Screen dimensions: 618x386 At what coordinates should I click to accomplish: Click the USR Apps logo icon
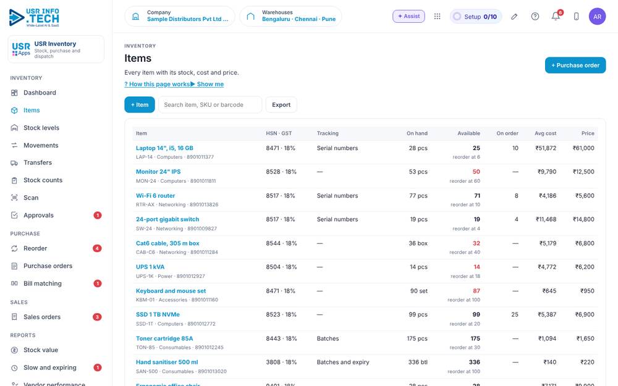point(21,49)
